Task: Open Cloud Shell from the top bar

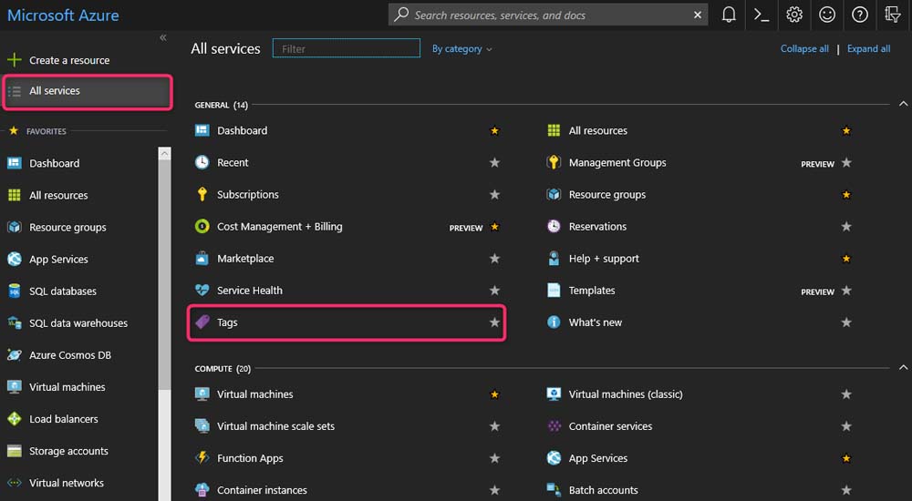Action: [x=762, y=15]
